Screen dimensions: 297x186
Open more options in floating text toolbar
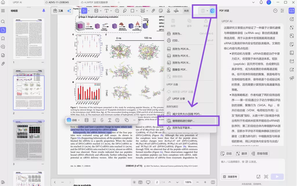(134, 120)
